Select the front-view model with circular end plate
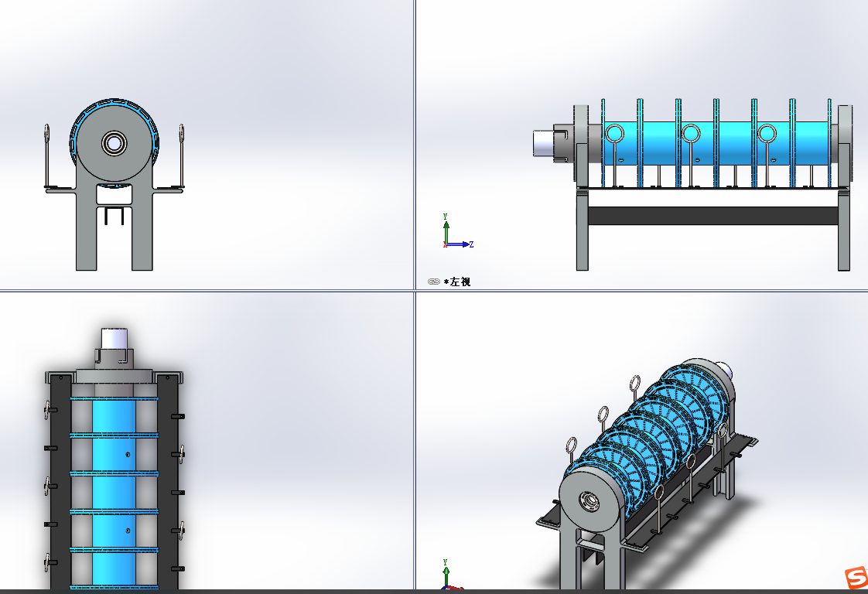Image resolution: width=868 pixels, height=594 pixels. point(114,184)
